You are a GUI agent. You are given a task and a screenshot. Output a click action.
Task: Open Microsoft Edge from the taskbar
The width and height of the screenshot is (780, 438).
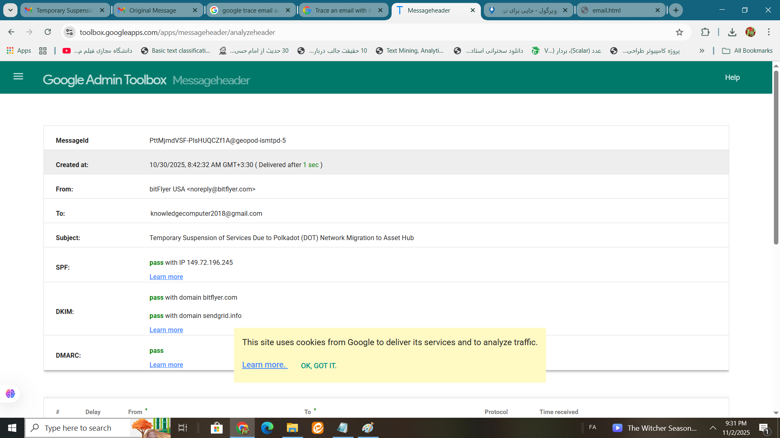pos(267,428)
